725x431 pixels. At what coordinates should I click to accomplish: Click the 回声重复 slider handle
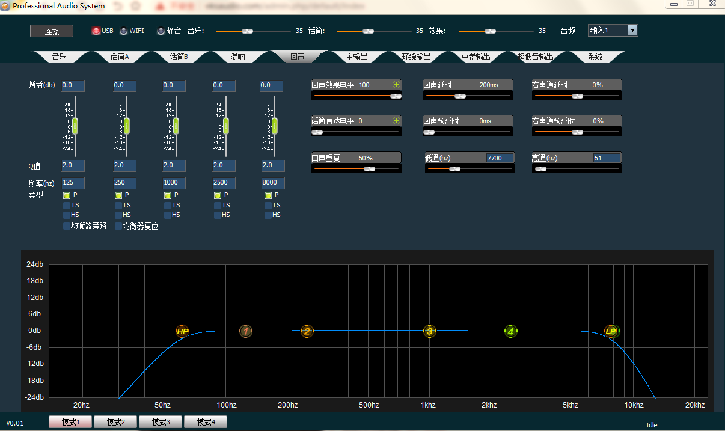click(369, 168)
